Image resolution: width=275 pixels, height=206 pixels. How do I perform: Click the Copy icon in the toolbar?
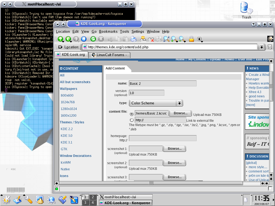(118, 39)
